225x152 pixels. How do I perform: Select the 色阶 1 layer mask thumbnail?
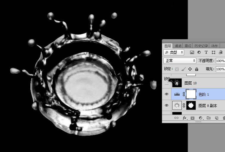pyautogui.click(x=191, y=94)
